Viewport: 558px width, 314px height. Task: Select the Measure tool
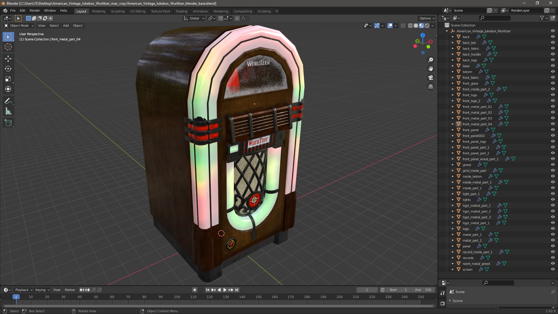(8, 111)
